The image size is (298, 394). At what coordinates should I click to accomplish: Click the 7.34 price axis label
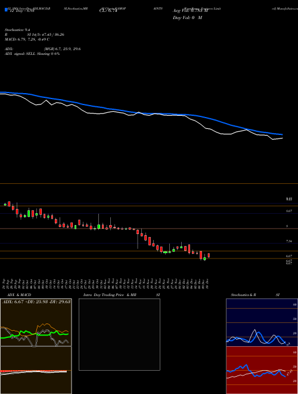(289, 241)
